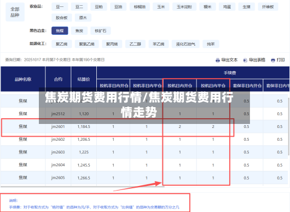The height and width of the screenshot is (212, 290).
Task: Click the 焦煤 name cell in jm2603 row
Action: point(23,152)
